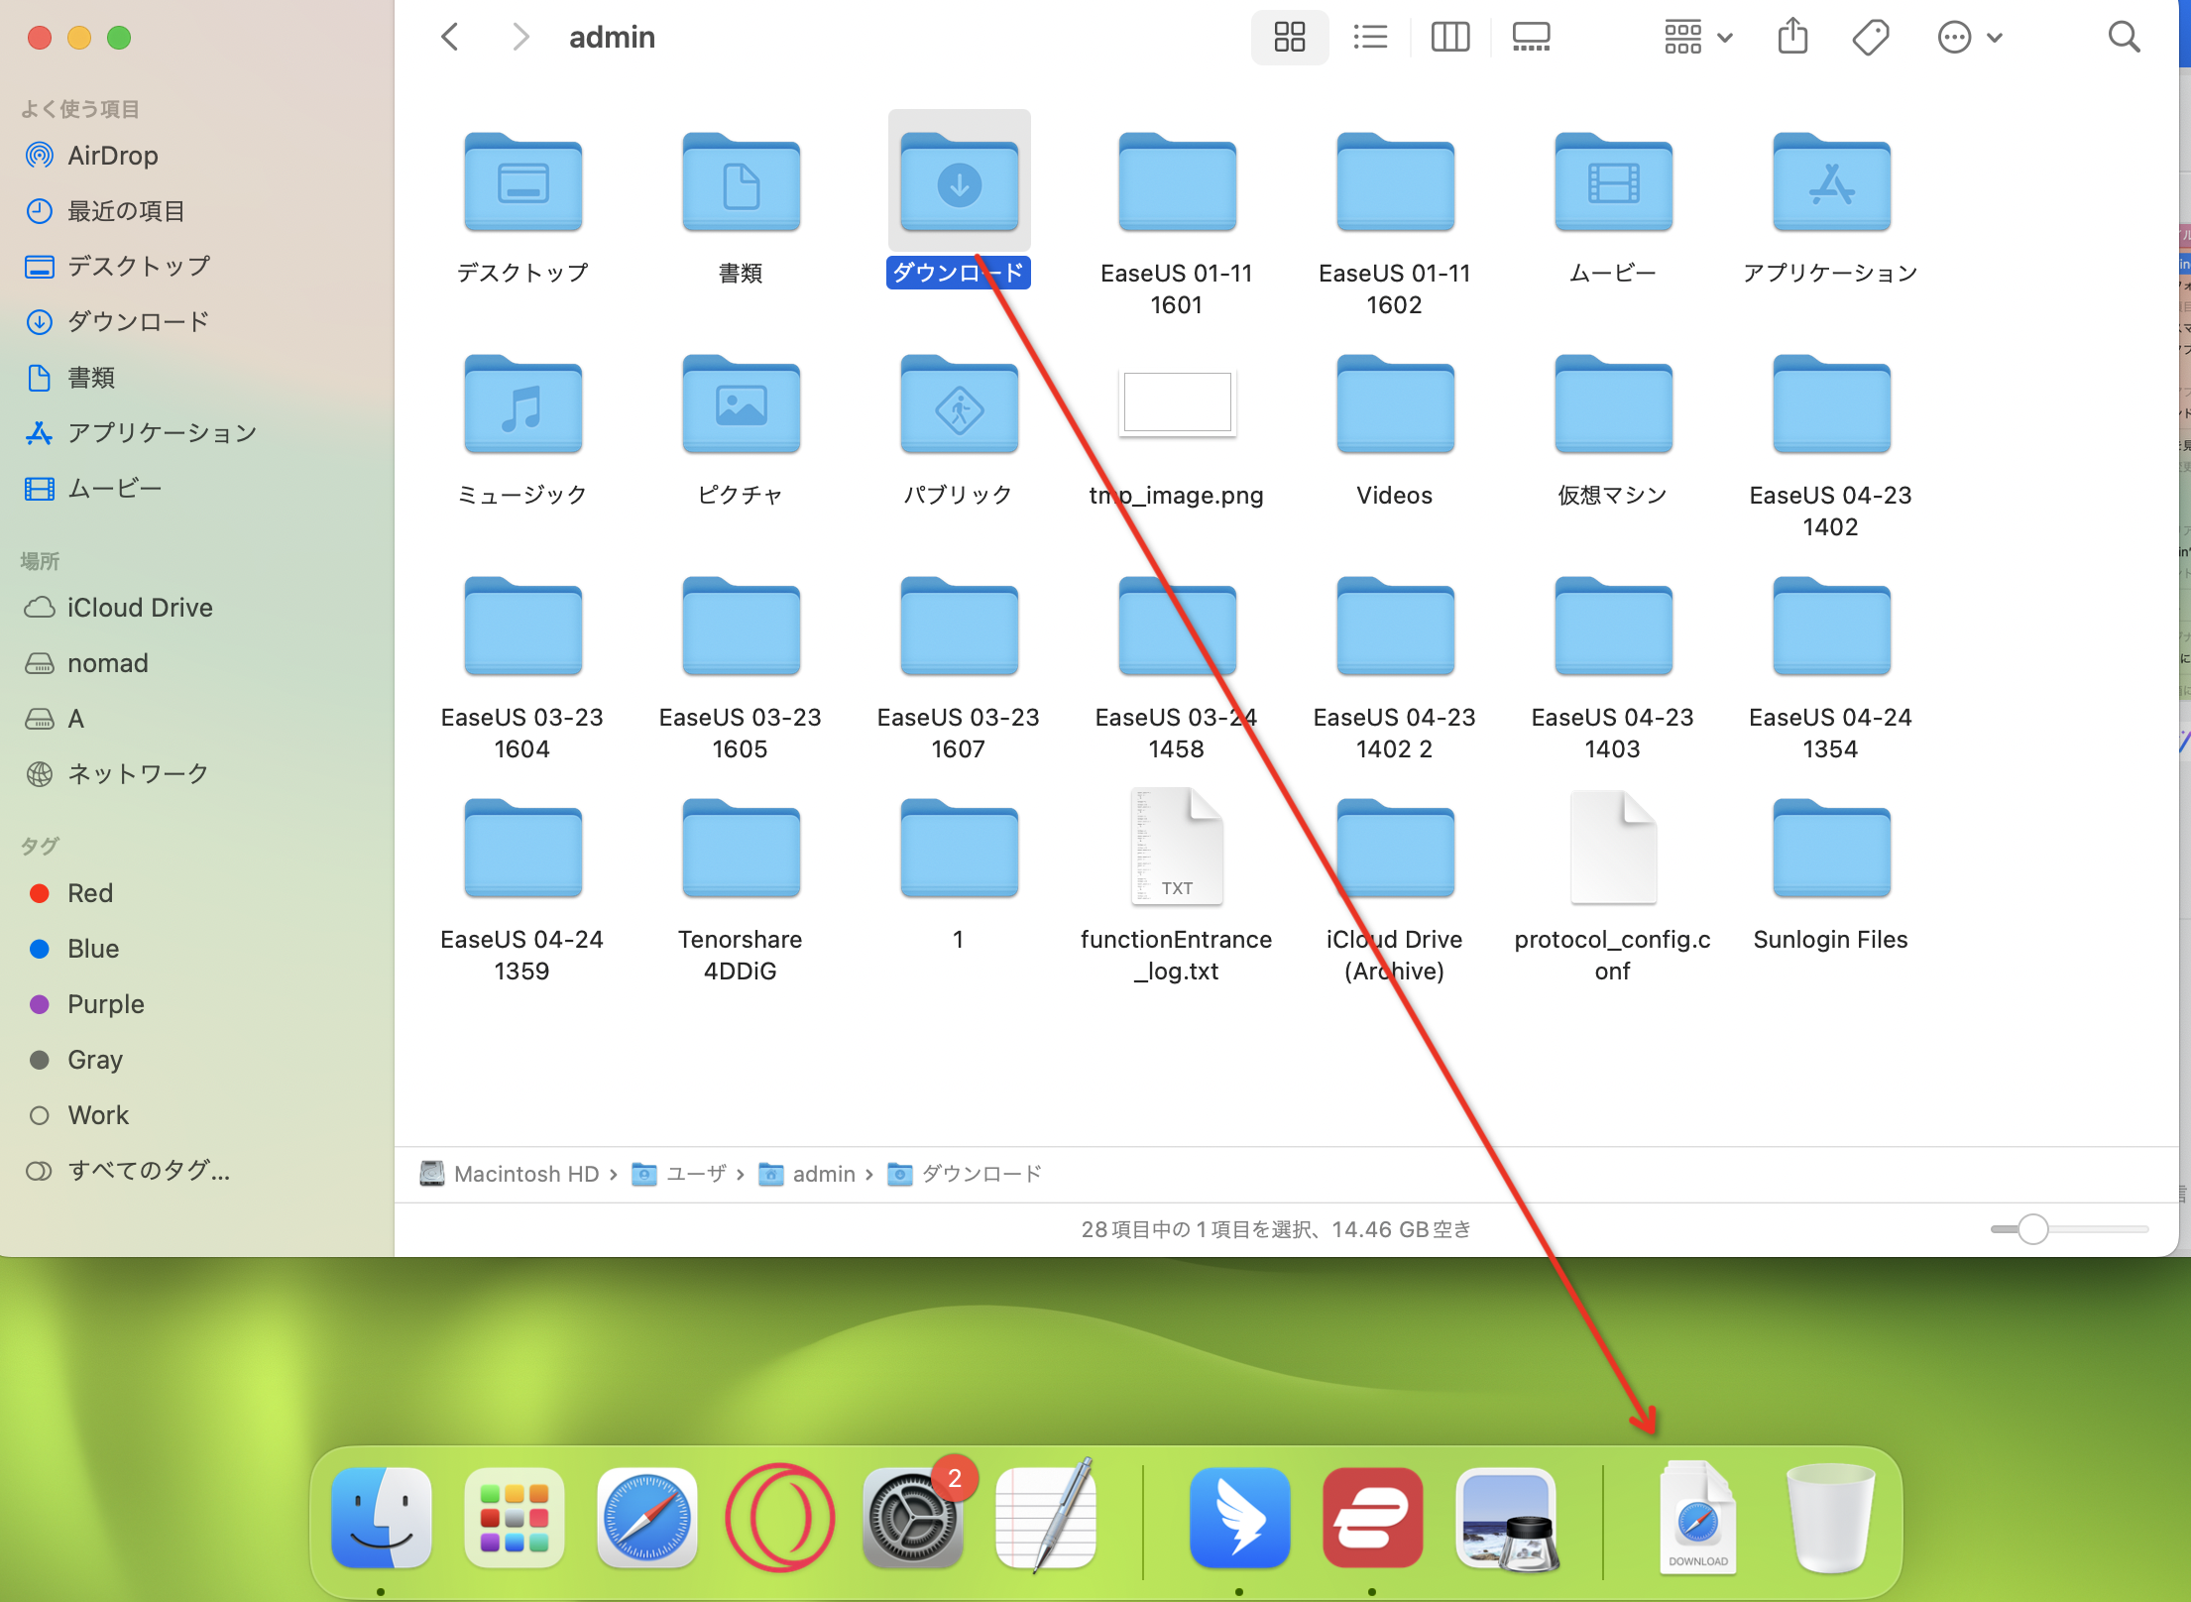This screenshot has width=2191, height=1602.
Task: Open the Downloads stack in Dock
Action: [x=1697, y=1518]
